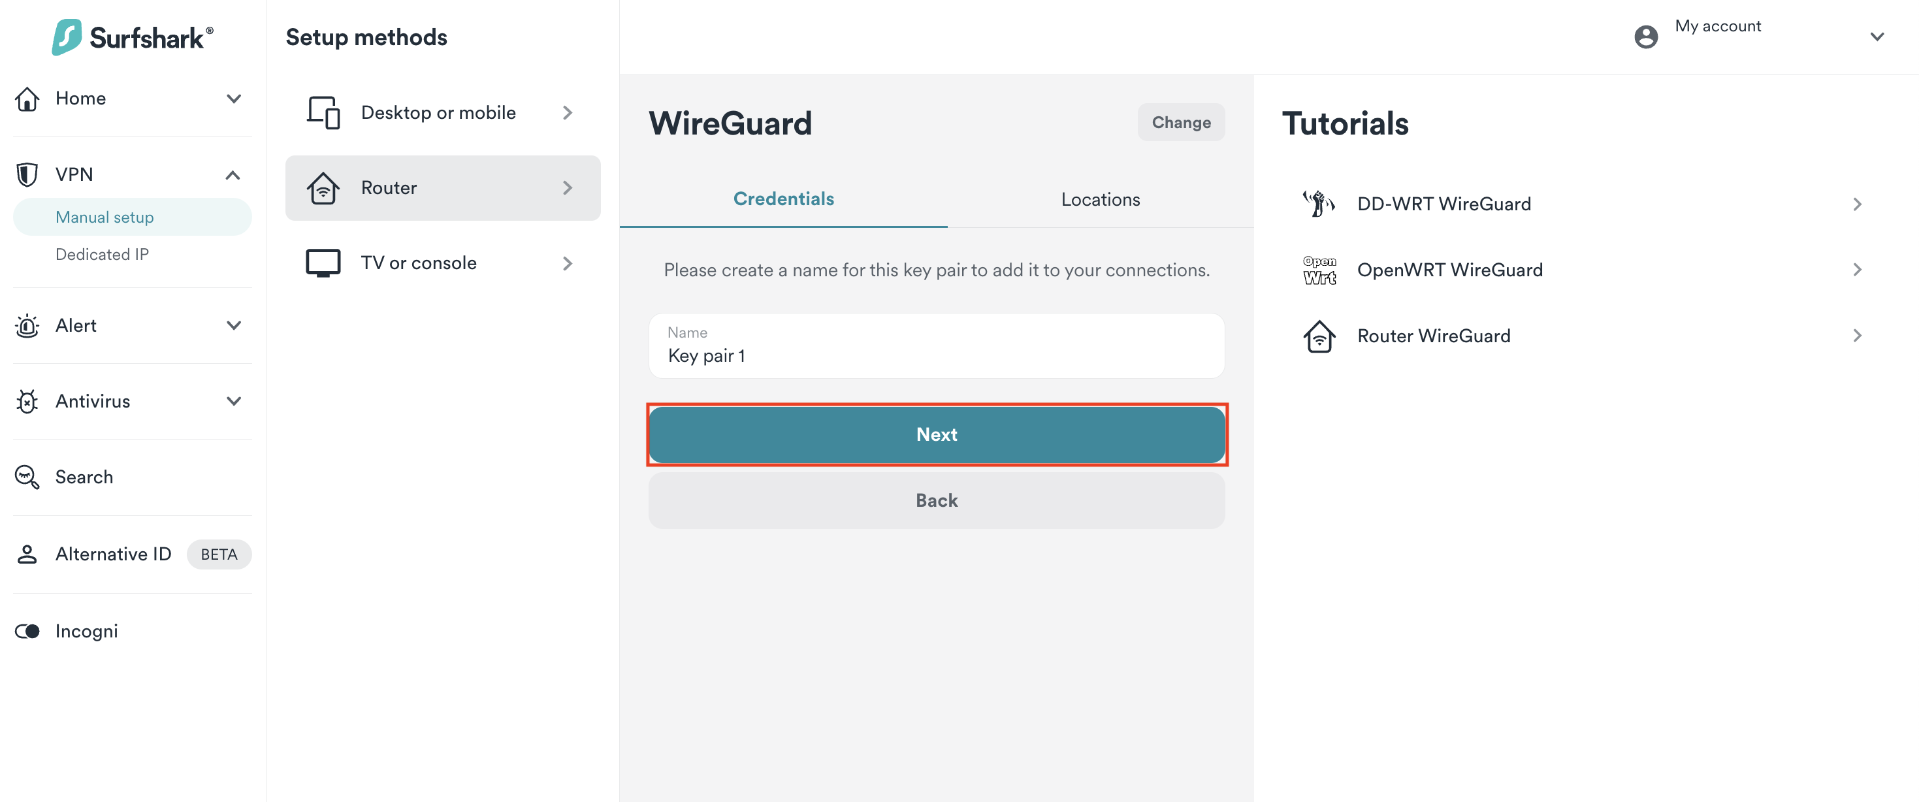Expand the Home sidebar section
Image resolution: width=1919 pixels, height=802 pixels.
pos(233,99)
